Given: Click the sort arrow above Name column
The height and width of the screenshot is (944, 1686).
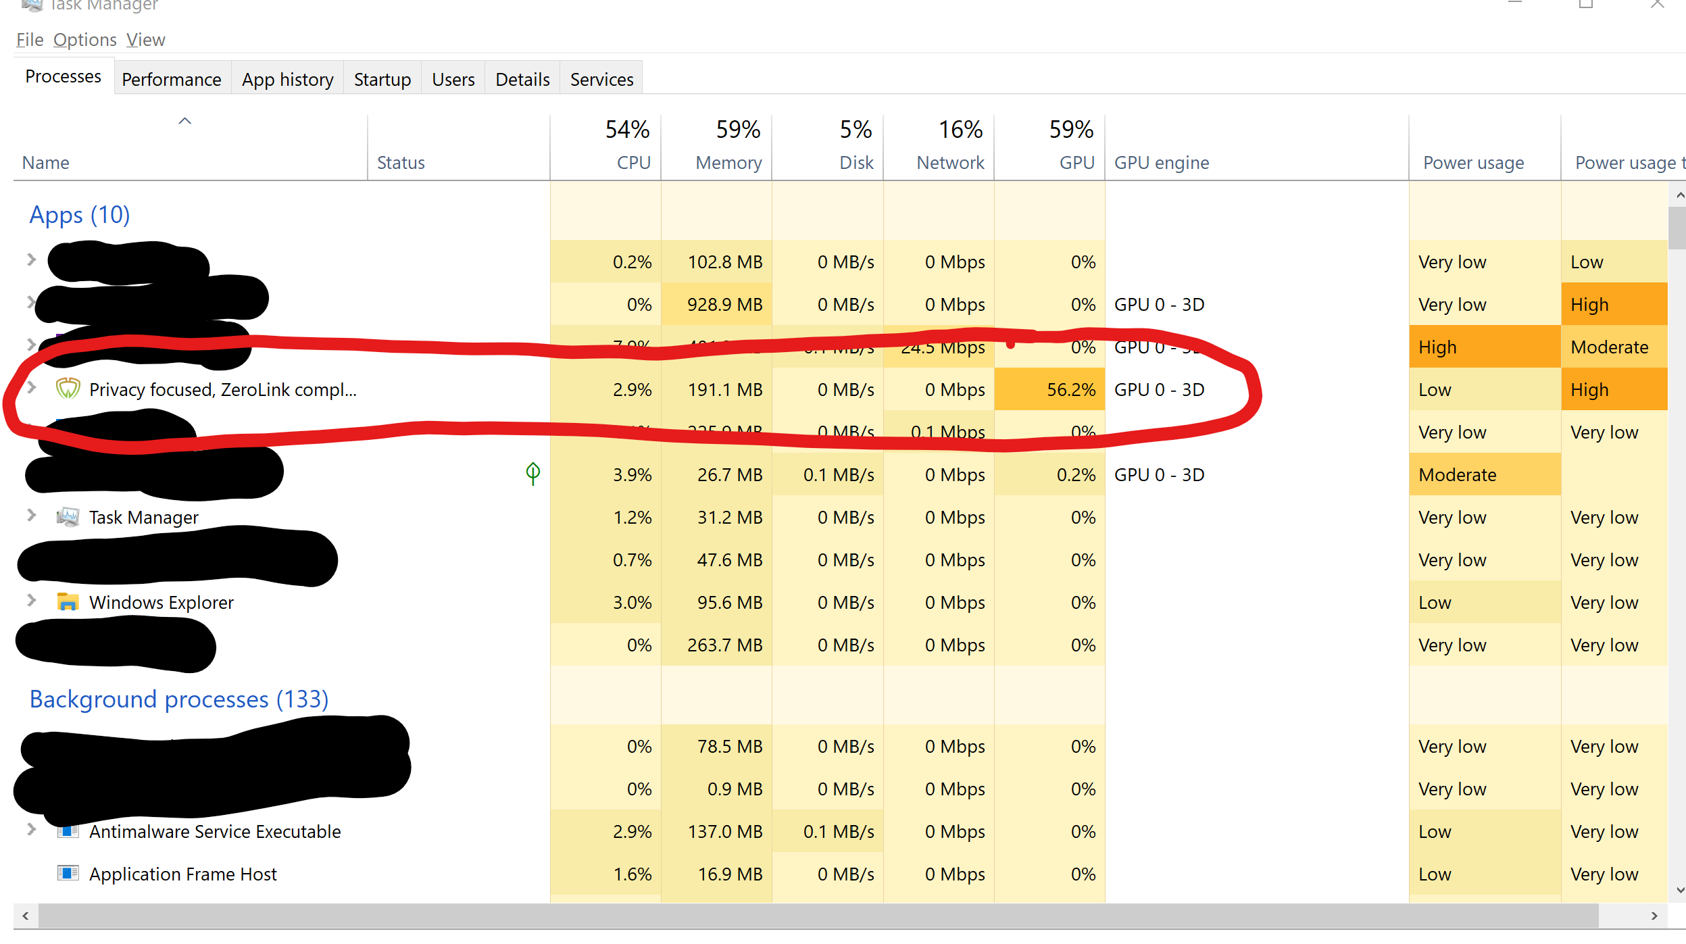Looking at the screenshot, I should coord(184,121).
